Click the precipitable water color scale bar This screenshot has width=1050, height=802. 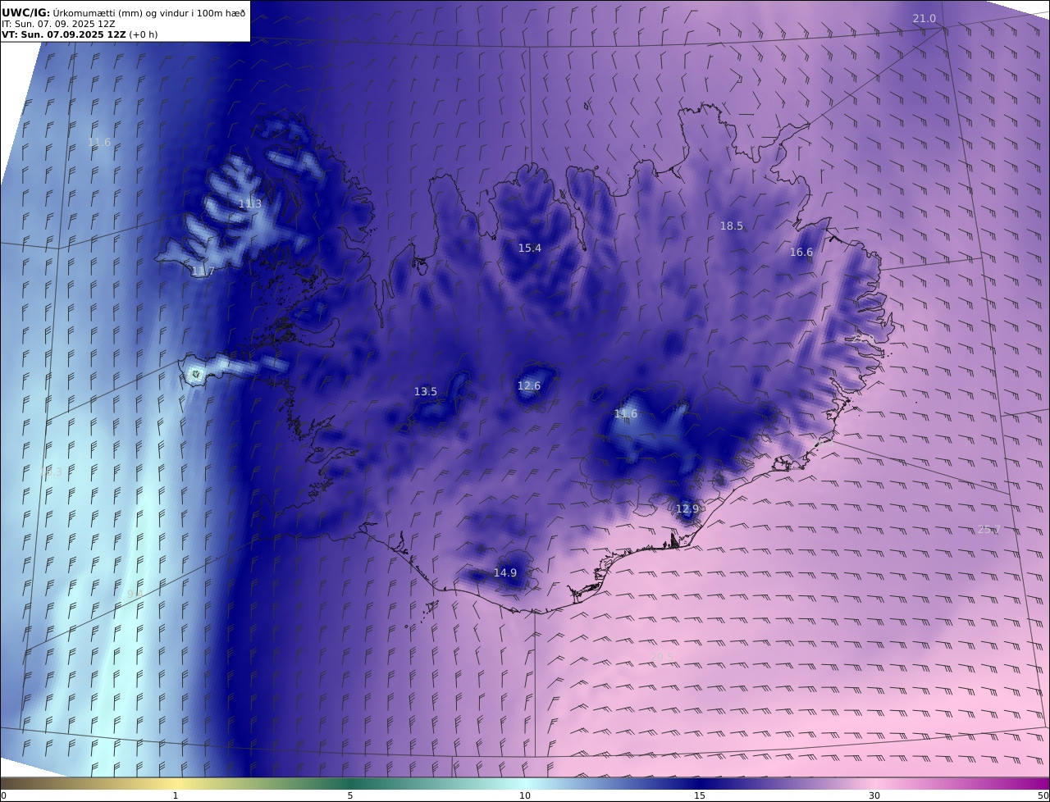click(x=525, y=783)
